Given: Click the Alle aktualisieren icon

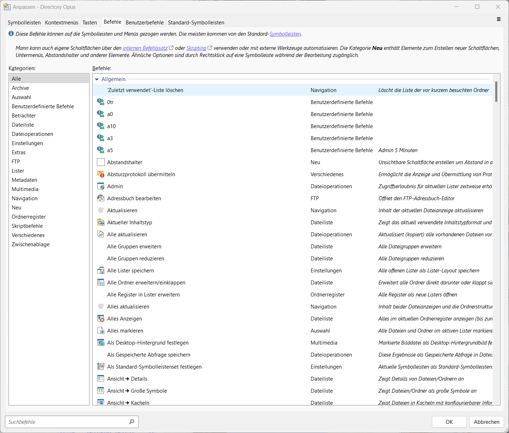Looking at the screenshot, I should point(101,234).
